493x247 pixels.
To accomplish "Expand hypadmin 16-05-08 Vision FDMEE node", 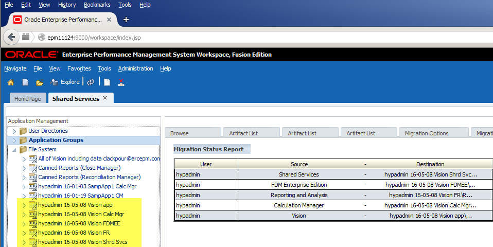I will [x=24, y=224].
